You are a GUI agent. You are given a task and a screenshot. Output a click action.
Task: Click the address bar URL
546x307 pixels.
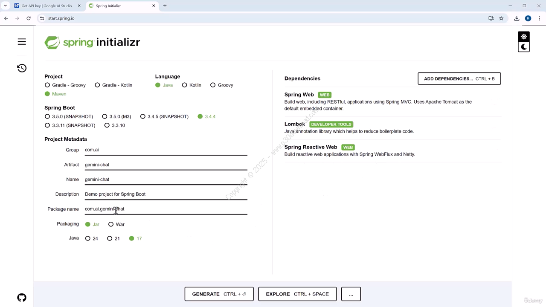[61, 18]
